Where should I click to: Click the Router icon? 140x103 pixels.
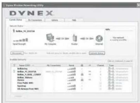pyautogui.click(x=75, y=38)
